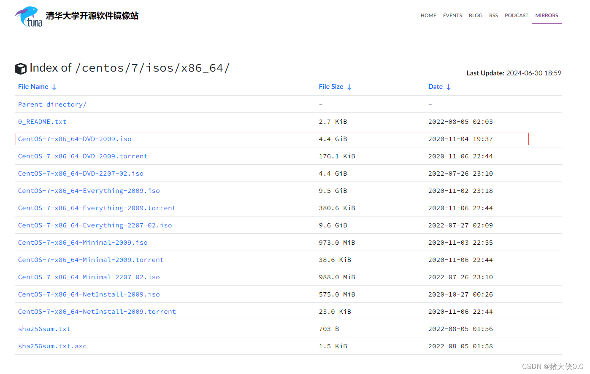This screenshot has width=590, height=374.
Task: Click the date 2022-08-05 01:56
Action: (460, 329)
